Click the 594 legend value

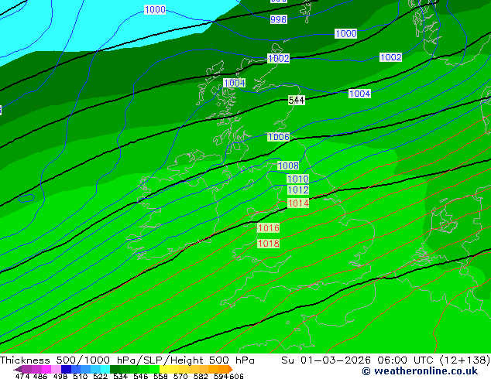pyautogui.click(x=221, y=376)
